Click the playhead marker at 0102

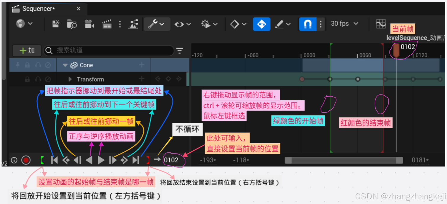click(396, 50)
